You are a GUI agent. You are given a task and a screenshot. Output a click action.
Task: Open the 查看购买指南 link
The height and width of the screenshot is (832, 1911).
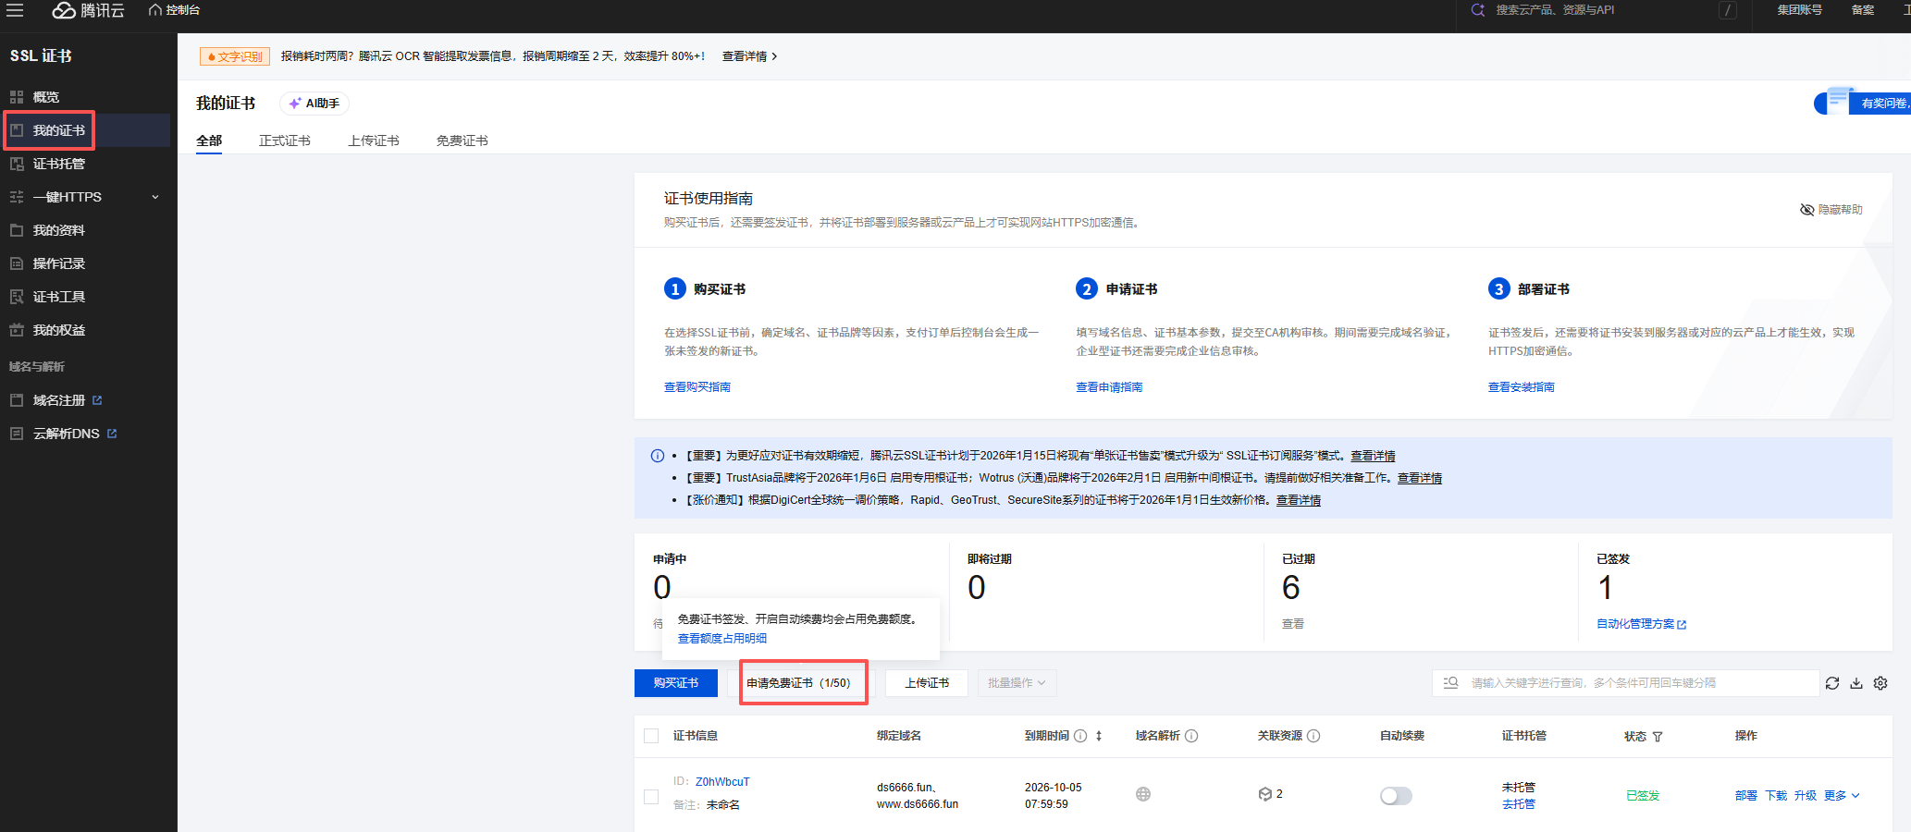tap(697, 387)
